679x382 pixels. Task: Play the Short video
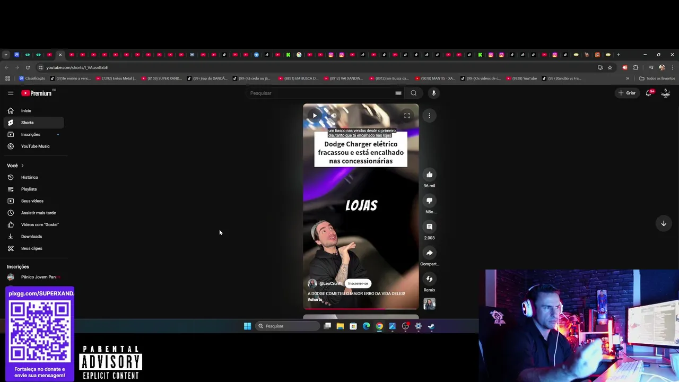click(x=315, y=115)
